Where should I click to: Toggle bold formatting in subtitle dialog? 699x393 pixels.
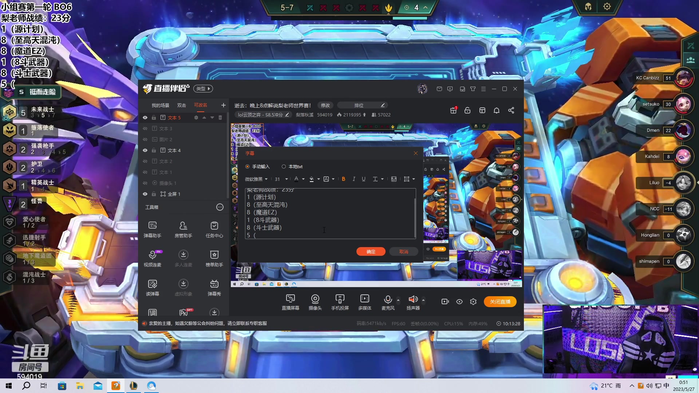[343, 179]
